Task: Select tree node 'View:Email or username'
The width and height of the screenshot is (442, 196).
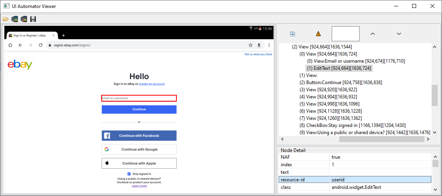Action: (x=356, y=61)
